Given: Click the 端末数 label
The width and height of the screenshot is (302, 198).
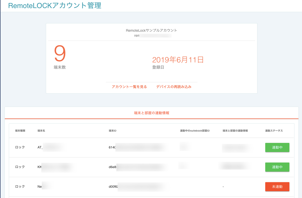Looking at the screenshot, I should click(60, 67).
